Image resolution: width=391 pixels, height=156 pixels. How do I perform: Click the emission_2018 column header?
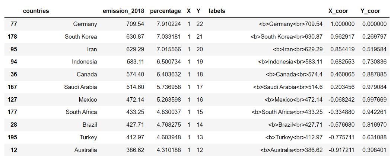pyautogui.click(x=123, y=11)
